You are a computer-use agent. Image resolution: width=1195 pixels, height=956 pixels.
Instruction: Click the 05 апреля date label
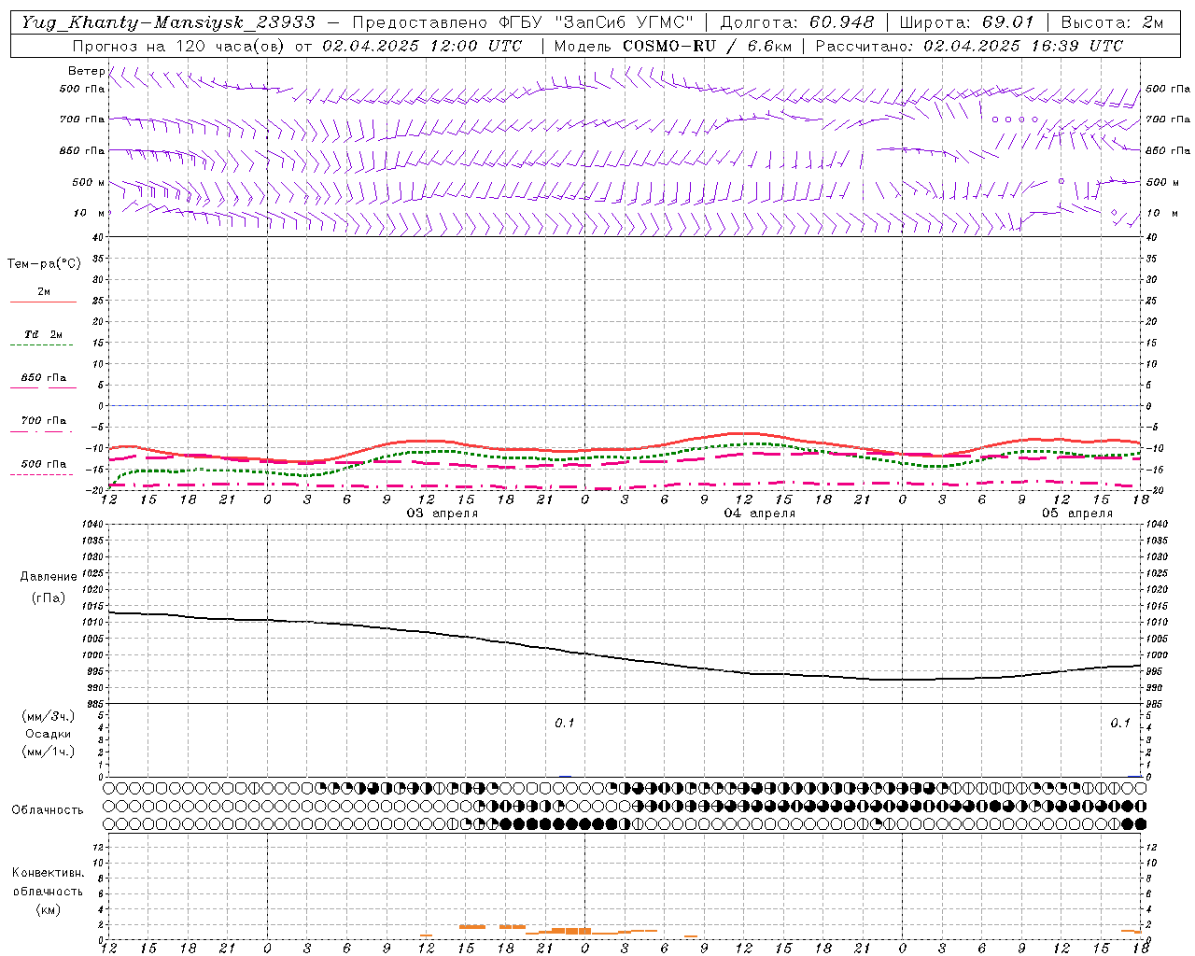point(1077,513)
